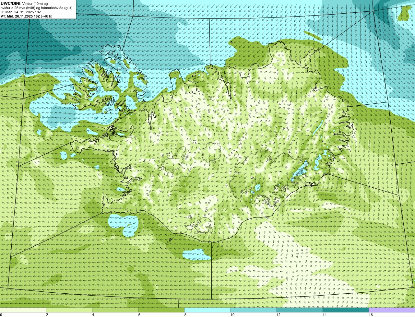
Task: Click the legend tick label "8"
Action: [x=185, y=315]
